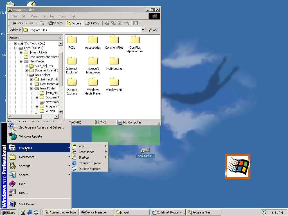Expand Documents and Settings under Local Disk
Viewport: 288px width, 216px height.
pyautogui.click(x=21, y=57)
